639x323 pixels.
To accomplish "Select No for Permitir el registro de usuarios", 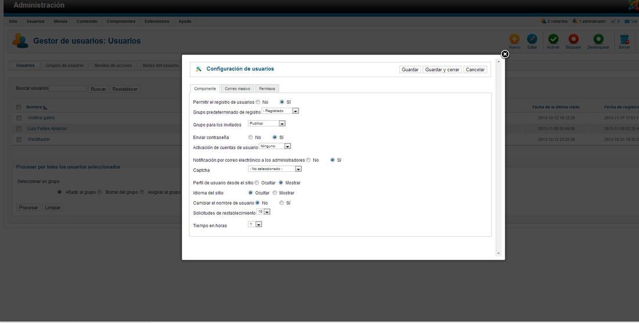I will coord(257,102).
